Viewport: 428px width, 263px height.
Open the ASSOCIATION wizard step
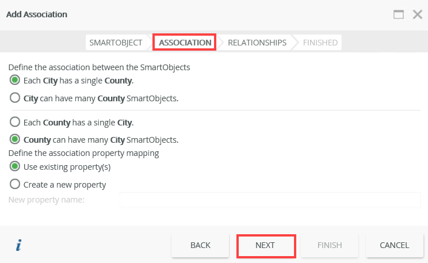click(185, 43)
